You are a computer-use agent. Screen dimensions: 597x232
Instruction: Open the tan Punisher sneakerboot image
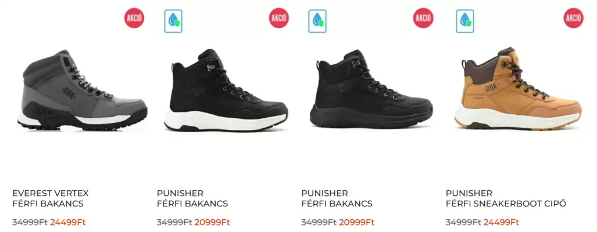point(518,89)
